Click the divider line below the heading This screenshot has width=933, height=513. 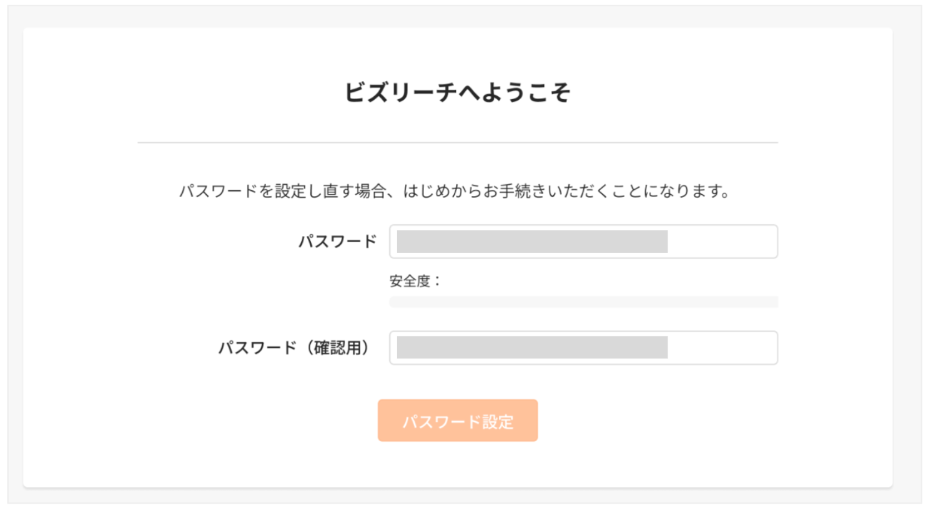457,142
